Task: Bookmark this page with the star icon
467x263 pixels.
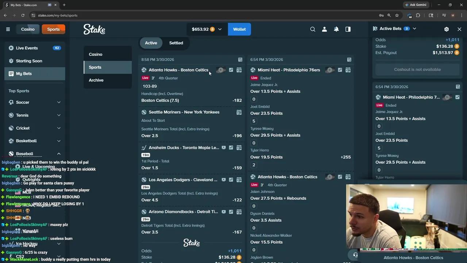Action: pos(397,15)
